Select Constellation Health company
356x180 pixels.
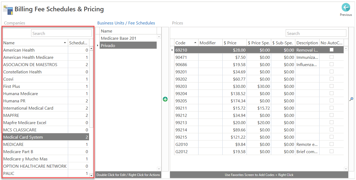click(x=46, y=72)
